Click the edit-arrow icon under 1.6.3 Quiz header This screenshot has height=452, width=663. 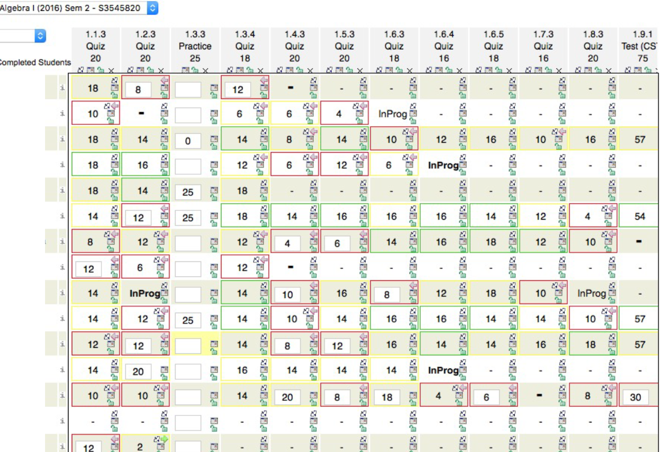pyautogui.click(x=379, y=70)
